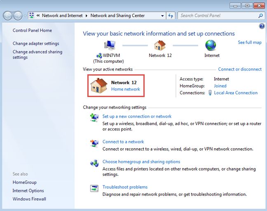The width and height of the screenshot is (267, 211).
Task: Click the Troubleshoot problems icon
Action: (94, 189)
